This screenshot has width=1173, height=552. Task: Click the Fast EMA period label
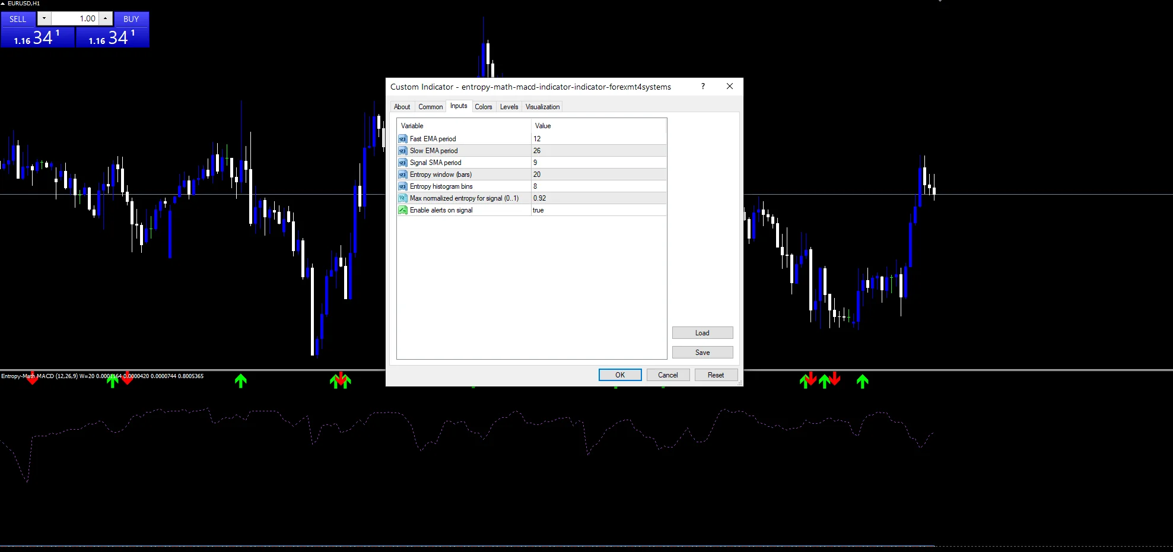(433, 139)
